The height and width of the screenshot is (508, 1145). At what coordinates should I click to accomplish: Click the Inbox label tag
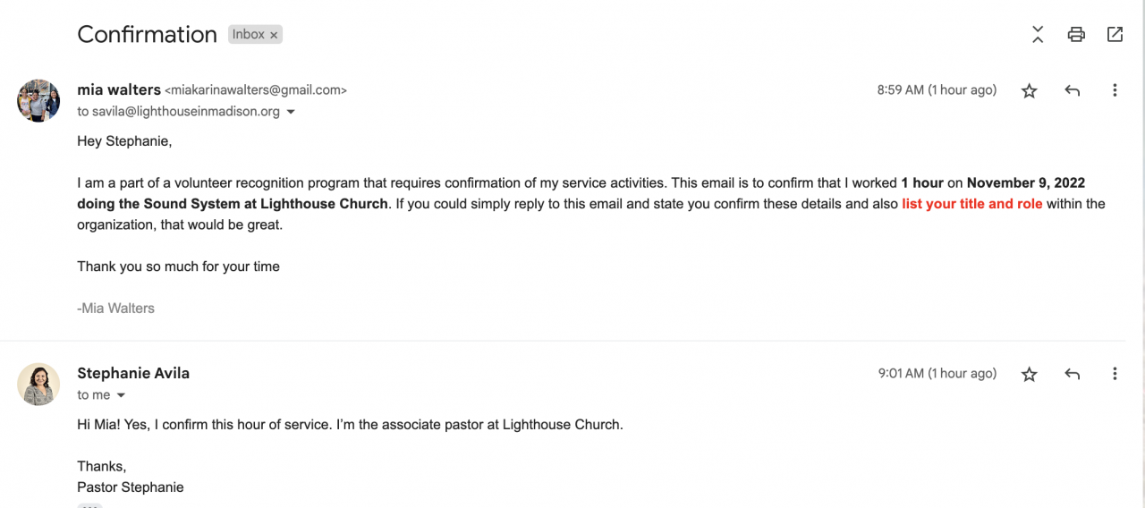click(x=249, y=35)
